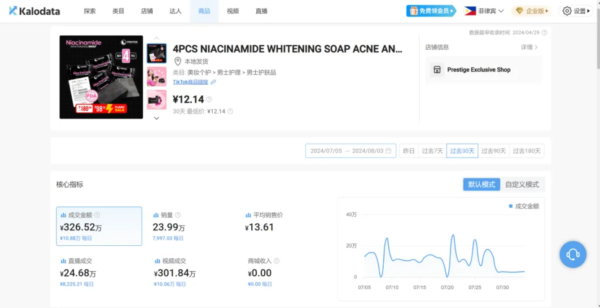This screenshot has width=600, height=308.
Task: Click the ¥301.84万 video sales value
Action: coord(175,273)
